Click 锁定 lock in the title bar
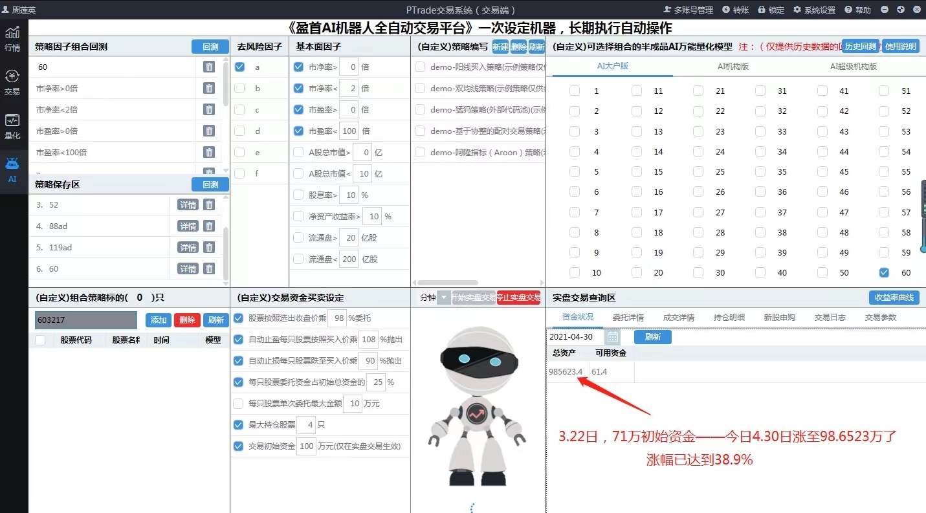The width and height of the screenshot is (926, 513). [x=771, y=10]
